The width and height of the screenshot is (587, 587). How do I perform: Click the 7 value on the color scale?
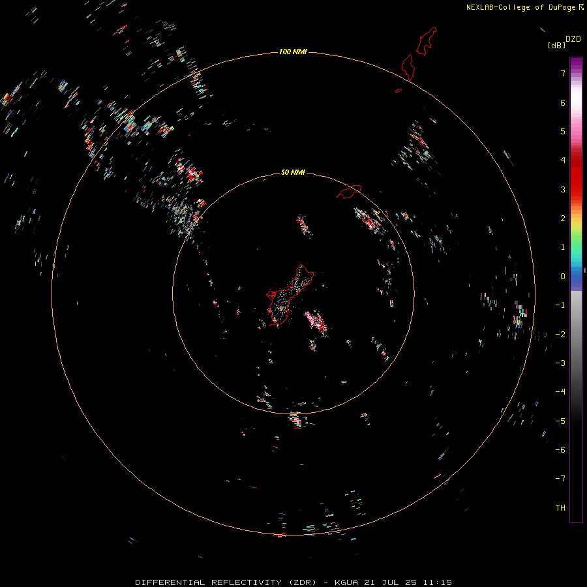pos(563,73)
